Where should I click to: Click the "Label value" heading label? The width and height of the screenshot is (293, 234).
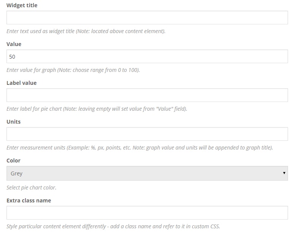coord(22,83)
